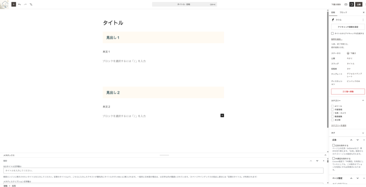Move the SEO meta box down
This screenshot has width=366, height=187.
point(317,161)
